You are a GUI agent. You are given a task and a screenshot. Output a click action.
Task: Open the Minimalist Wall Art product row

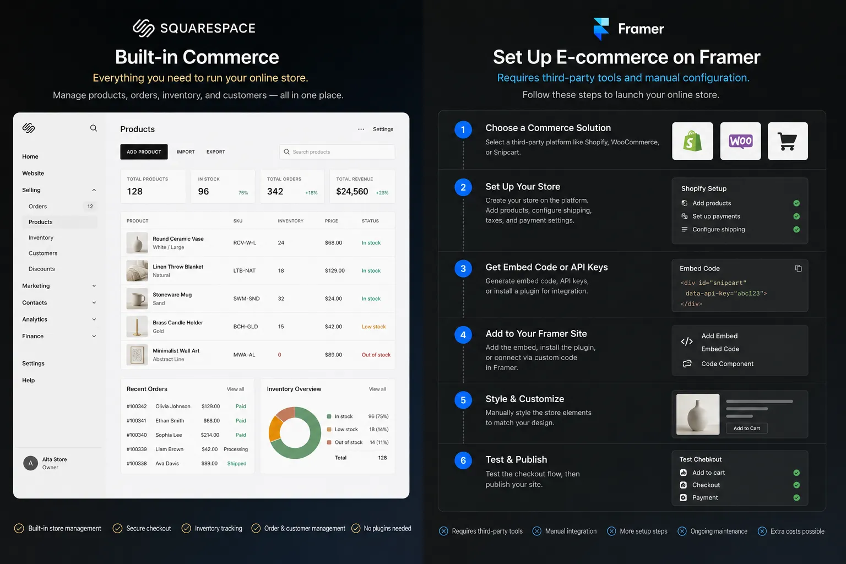coord(258,355)
